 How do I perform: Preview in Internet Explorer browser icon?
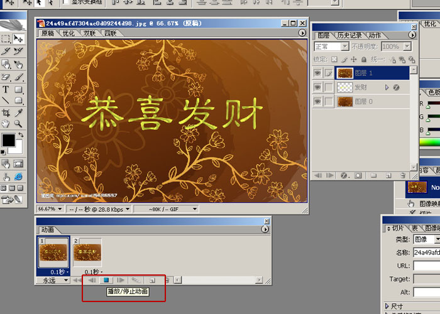18,176
